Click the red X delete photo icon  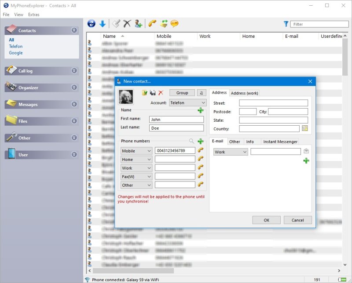click(161, 93)
